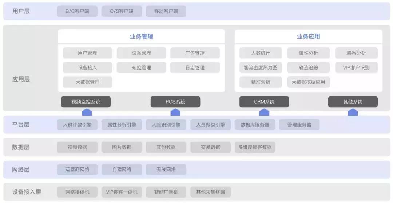The image size is (393, 203).
Task: Click the 自建网络 box
Action: pyautogui.click(x=122, y=170)
